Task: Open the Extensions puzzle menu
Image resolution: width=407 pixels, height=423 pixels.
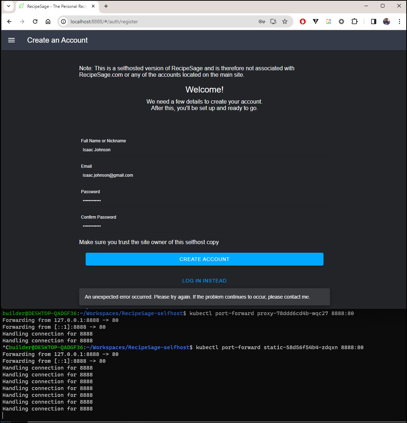Action: (355, 22)
